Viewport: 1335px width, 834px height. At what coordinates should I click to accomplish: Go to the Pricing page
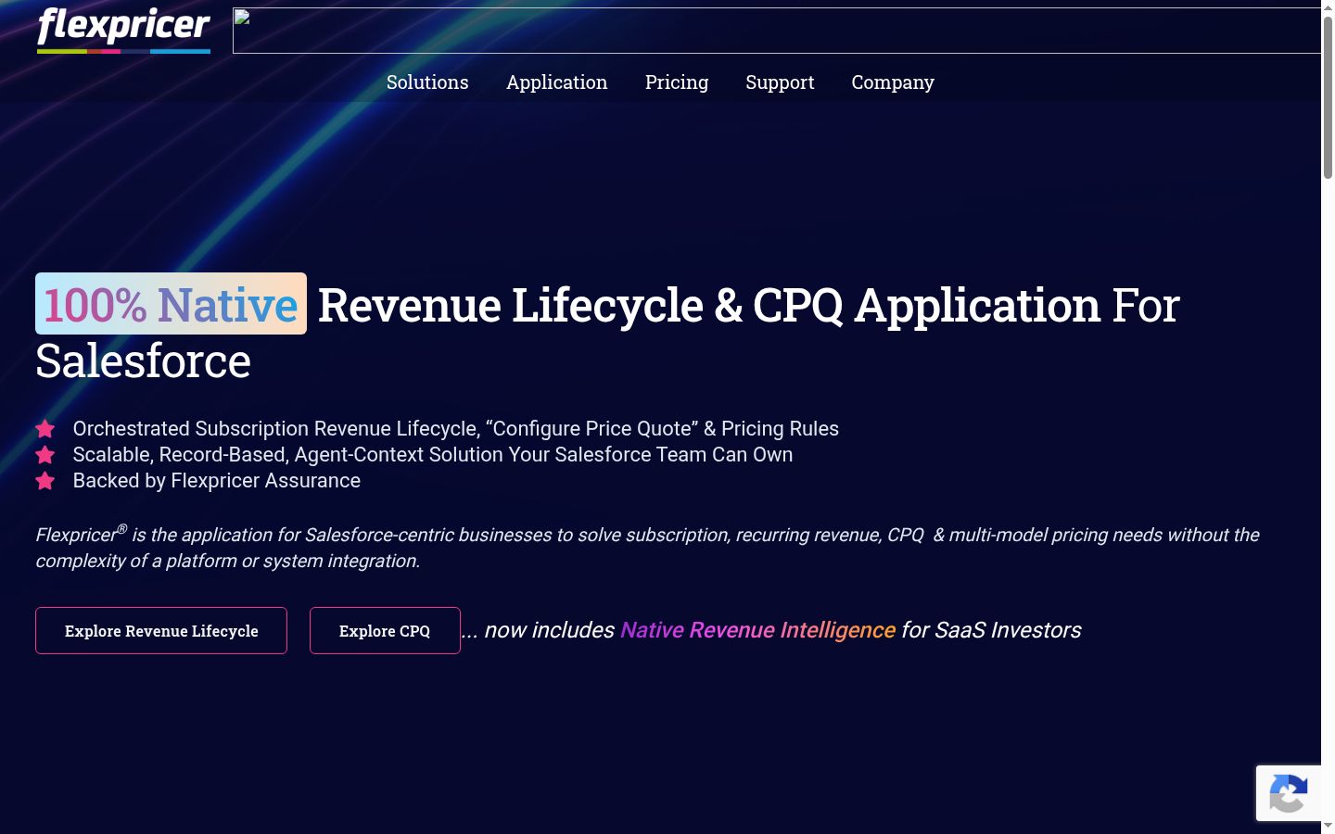(x=677, y=82)
